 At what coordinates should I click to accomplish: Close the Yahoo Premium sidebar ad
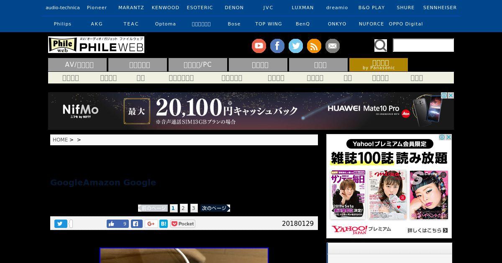click(x=449, y=137)
